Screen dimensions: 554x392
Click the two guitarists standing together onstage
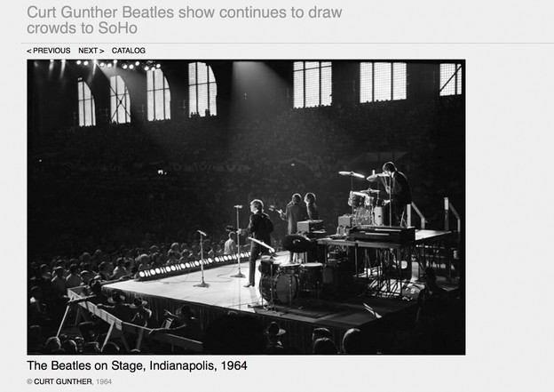pyautogui.click(x=301, y=212)
